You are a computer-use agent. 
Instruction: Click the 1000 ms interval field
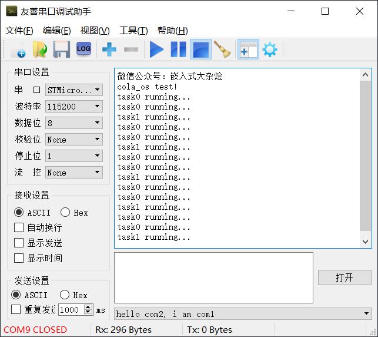[x=71, y=310]
